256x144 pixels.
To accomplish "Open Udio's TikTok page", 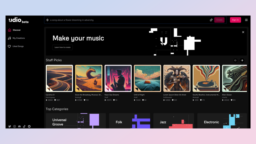I will click(x=24, y=126).
